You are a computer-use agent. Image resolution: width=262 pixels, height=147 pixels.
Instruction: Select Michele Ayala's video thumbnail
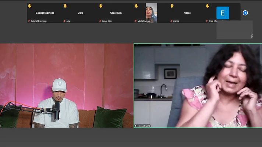pos(151,12)
